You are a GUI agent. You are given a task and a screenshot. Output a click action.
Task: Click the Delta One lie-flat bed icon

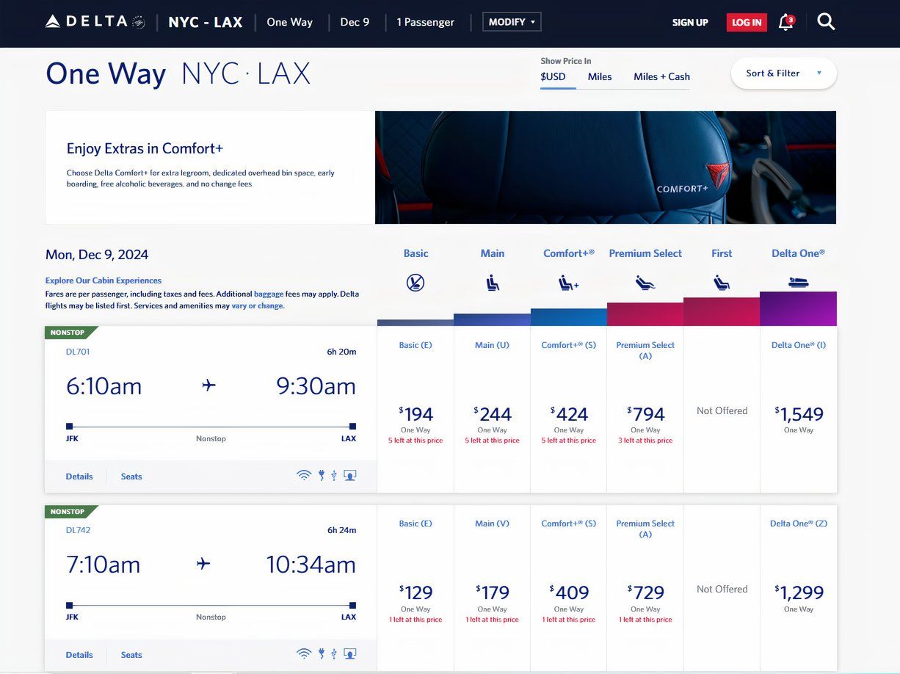click(x=798, y=282)
